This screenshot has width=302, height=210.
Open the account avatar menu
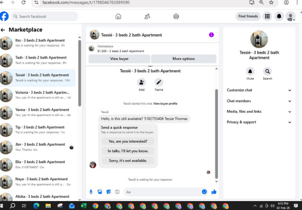click(x=290, y=16)
